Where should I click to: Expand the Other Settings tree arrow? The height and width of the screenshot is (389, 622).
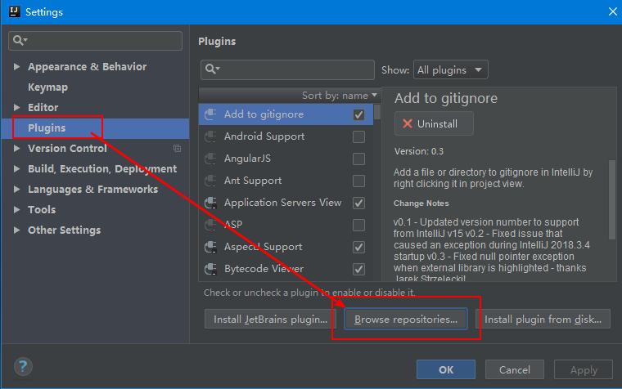click(x=16, y=230)
